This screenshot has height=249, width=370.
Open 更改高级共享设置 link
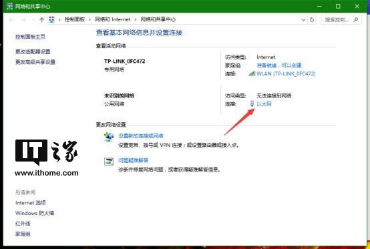tap(35, 62)
